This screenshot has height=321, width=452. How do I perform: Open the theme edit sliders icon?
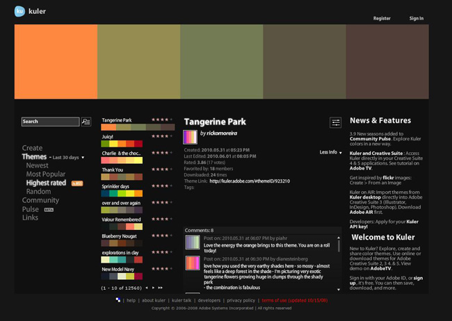(336, 123)
